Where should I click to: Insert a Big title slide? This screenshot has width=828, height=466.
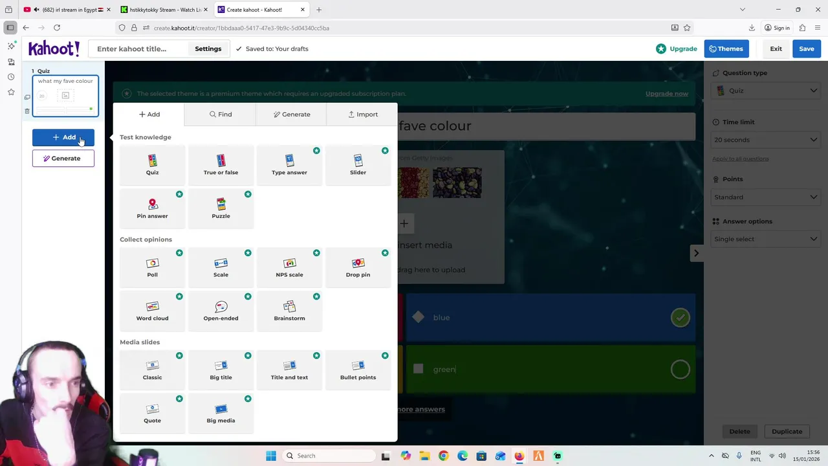tap(221, 370)
